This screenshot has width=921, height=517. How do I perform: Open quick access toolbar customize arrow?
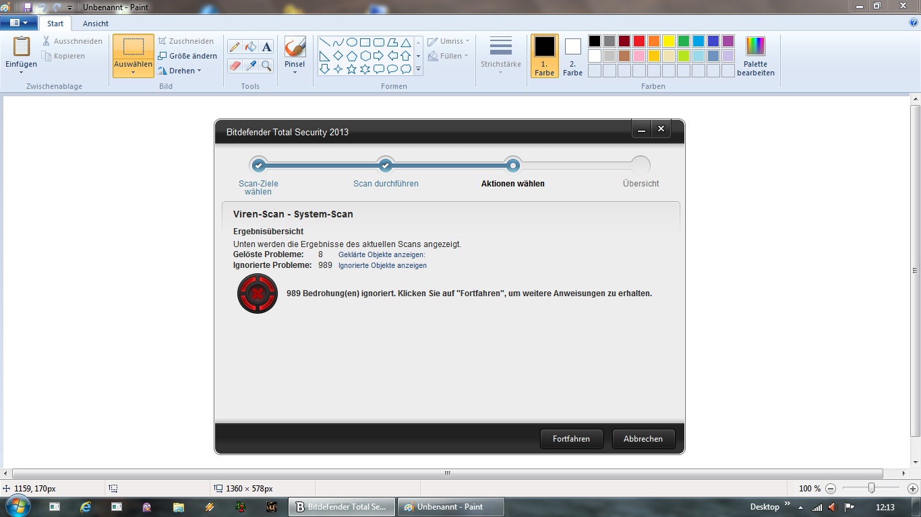click(69, 7)
